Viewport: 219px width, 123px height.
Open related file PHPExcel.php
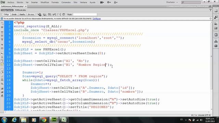pos(21,10)
